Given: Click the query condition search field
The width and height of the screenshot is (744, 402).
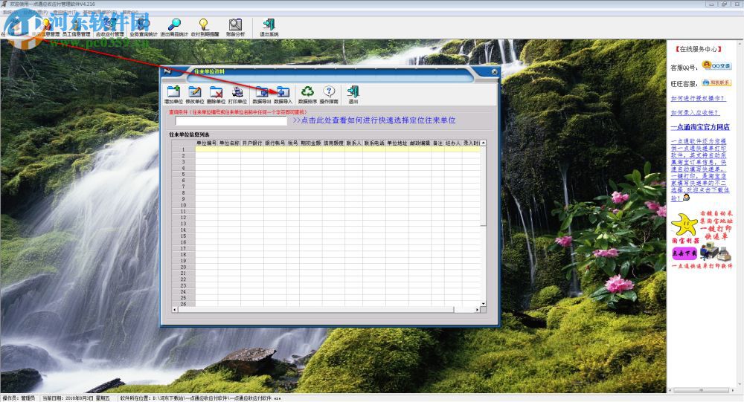Looking at the screenshot, I should [x=231, y=121].
